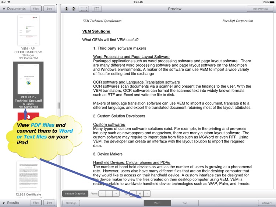
Task: Collapse the Documents section chevron
Action: [4, 8]
